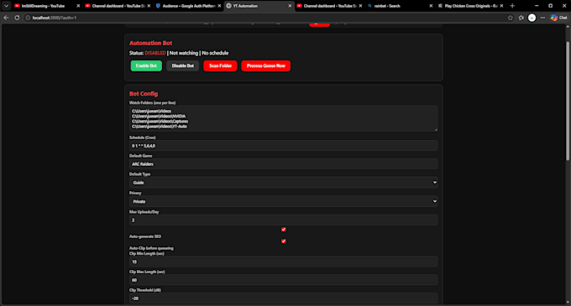
Task: Click the 'Not watching' status text
Action: (x=184, y=53)
